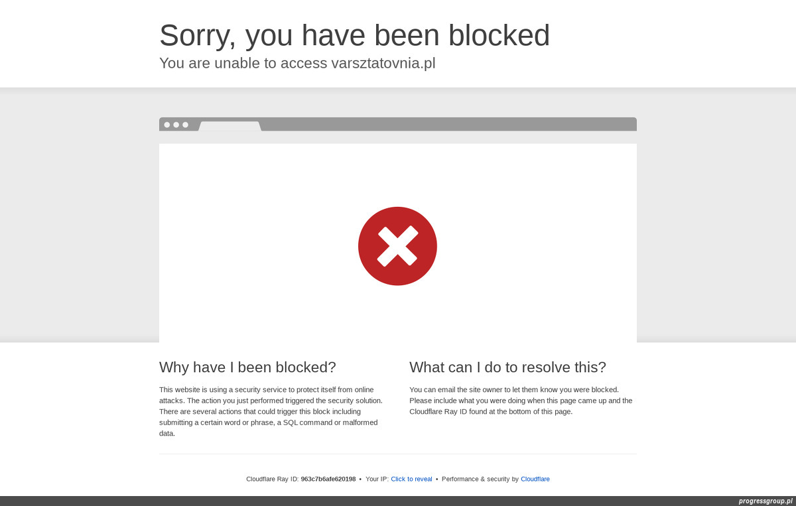Click the 'varsztatovnia.pl' access message subtitle

click(297, 63)
